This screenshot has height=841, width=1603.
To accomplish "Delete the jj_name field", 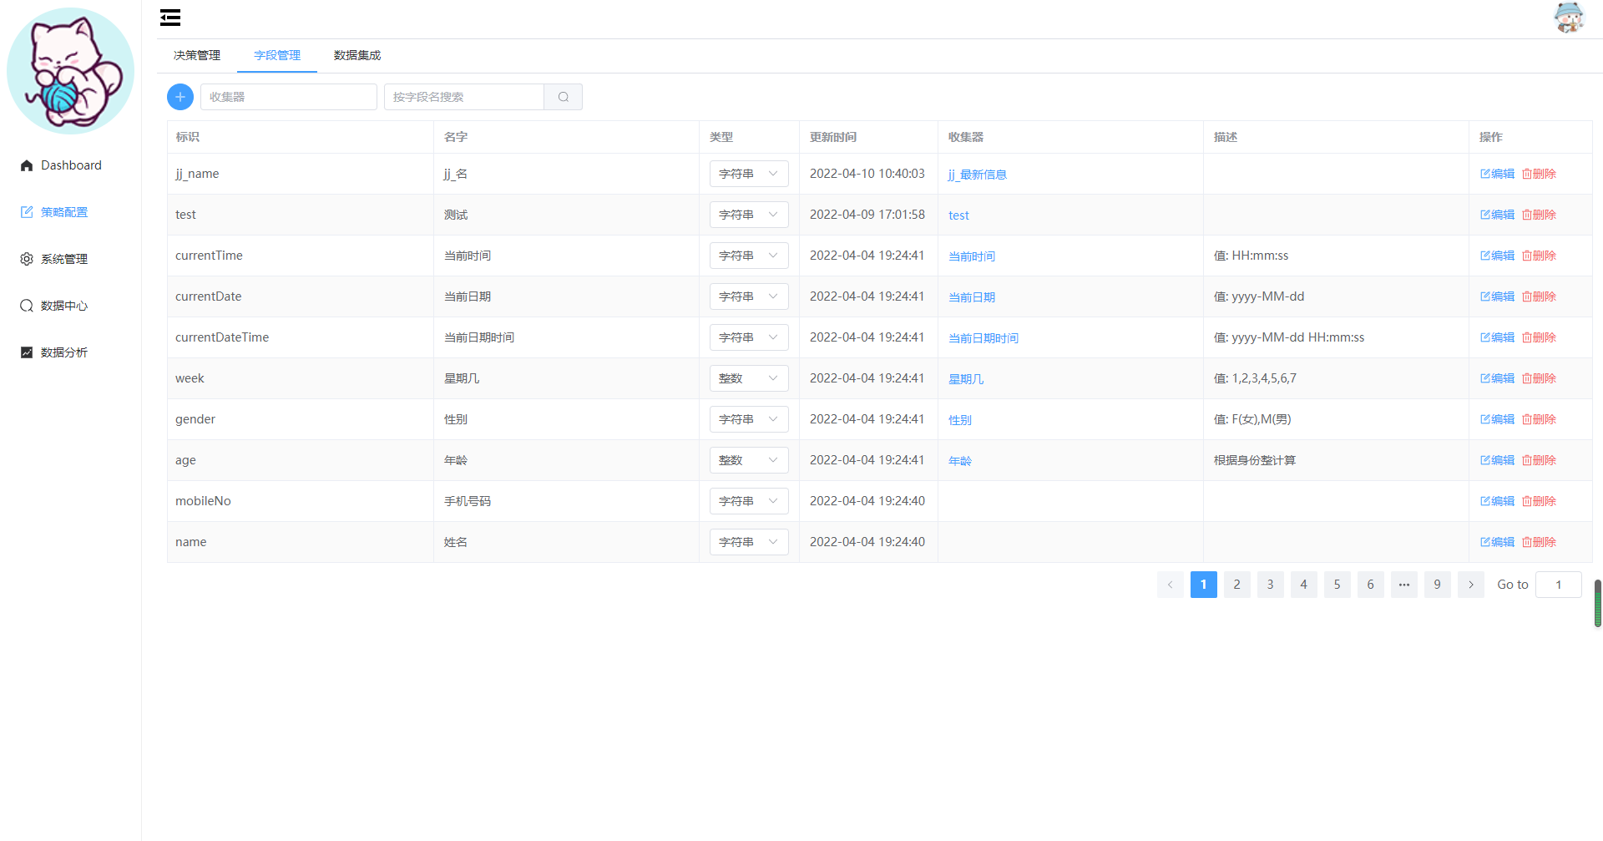I will click(1539, 174).
